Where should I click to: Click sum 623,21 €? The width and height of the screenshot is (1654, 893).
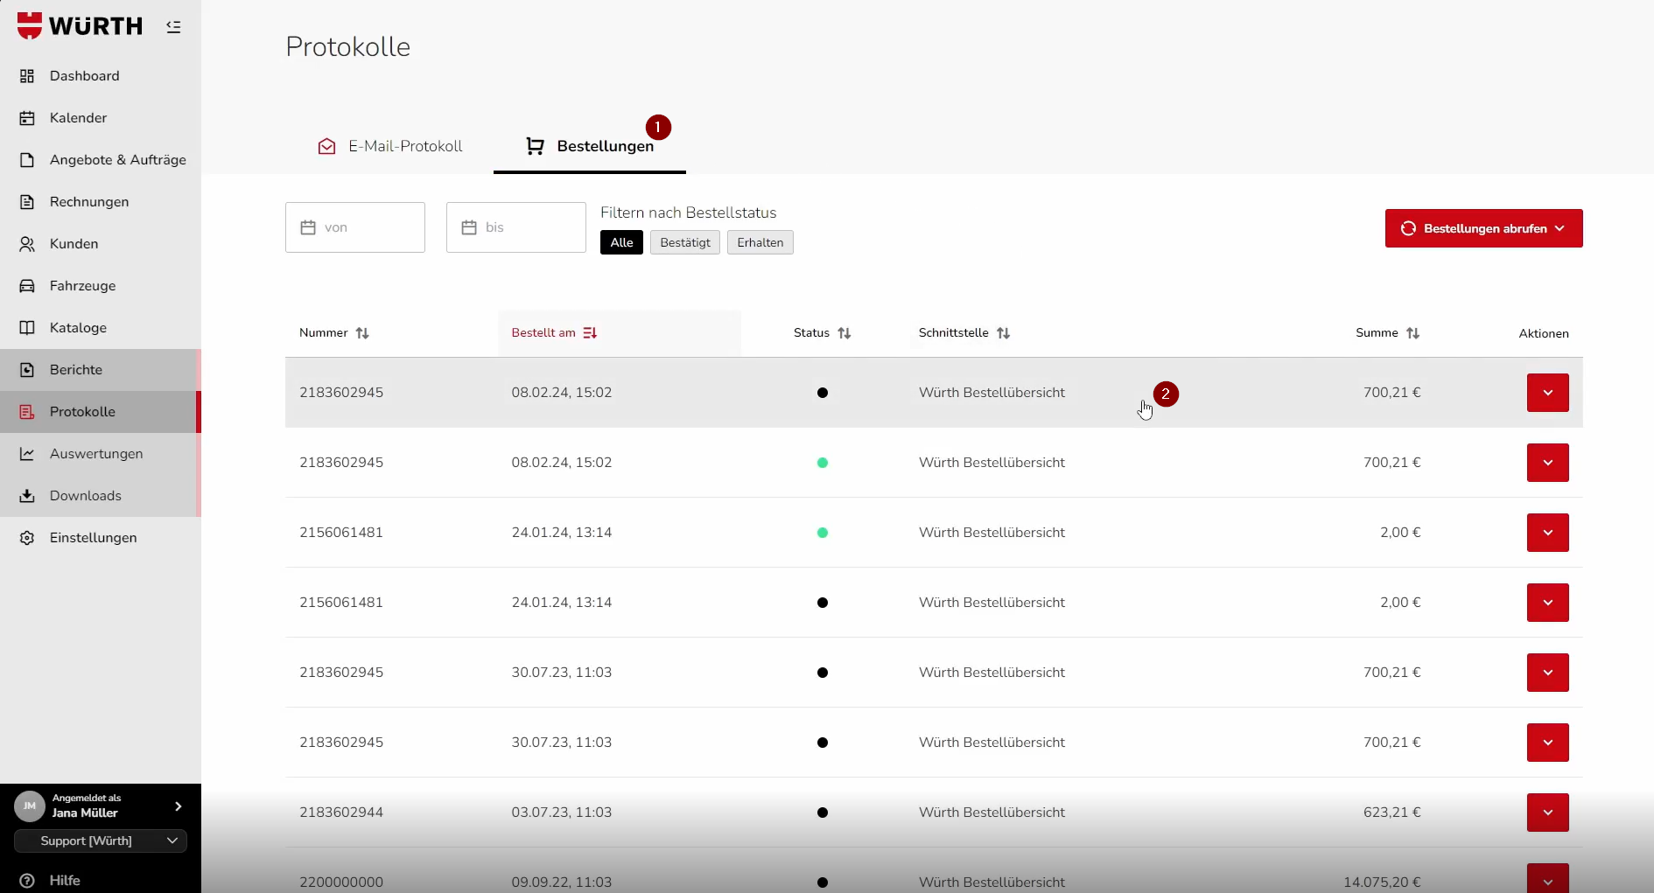point(1391,813)
